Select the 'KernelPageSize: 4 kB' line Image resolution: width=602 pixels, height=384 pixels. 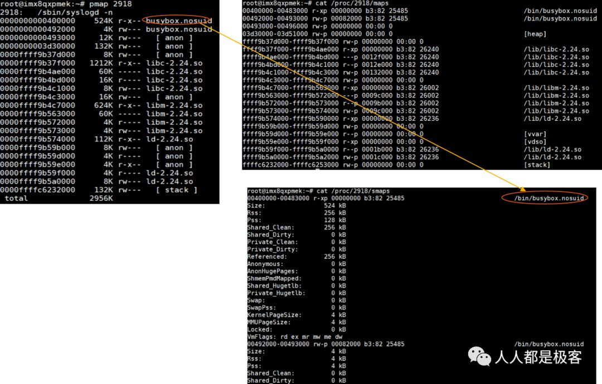(x=297, y=314)
